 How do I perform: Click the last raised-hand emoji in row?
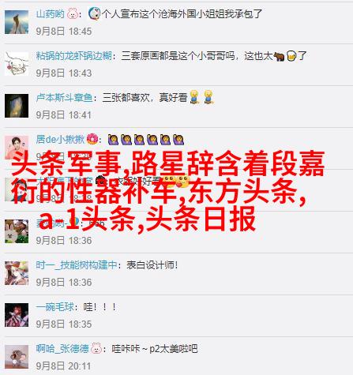tap(178, 140)
